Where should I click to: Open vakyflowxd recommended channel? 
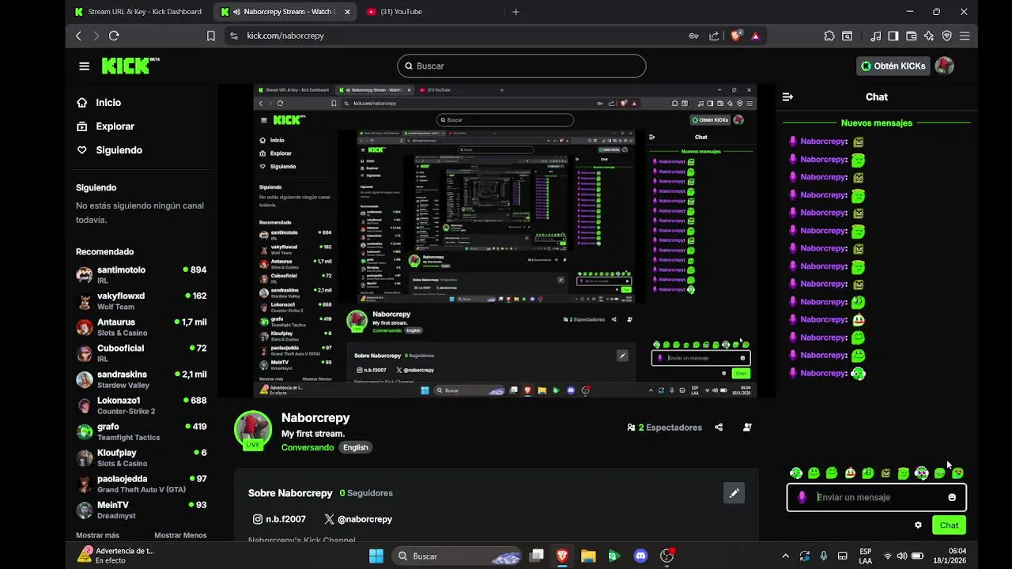[x=141, y=301]
